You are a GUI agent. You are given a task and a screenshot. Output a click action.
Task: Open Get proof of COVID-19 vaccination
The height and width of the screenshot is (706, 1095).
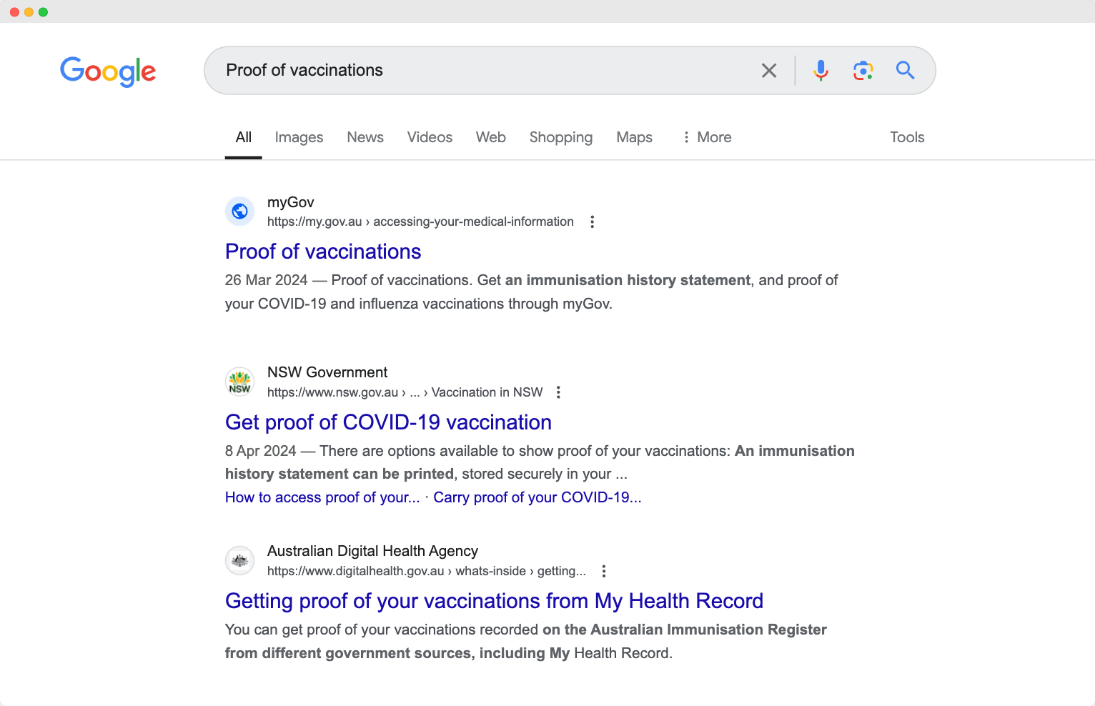click(x=388, y=422)
